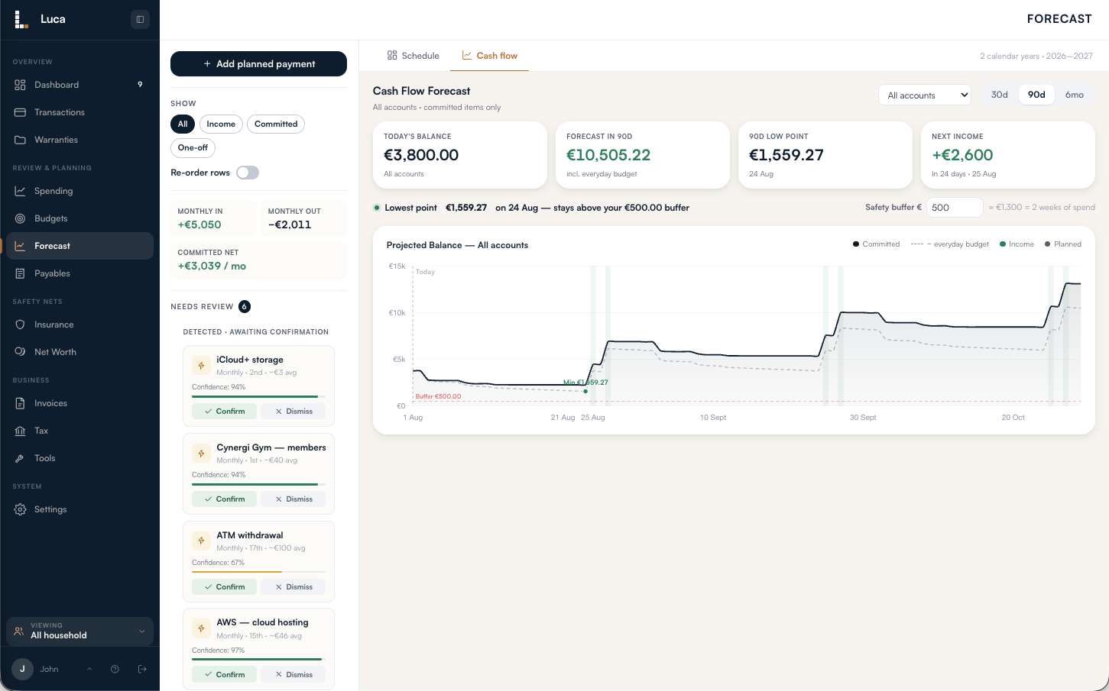Screen dimensions: 1109x691
Task: Open Spending review
Action: pos(79,191)
